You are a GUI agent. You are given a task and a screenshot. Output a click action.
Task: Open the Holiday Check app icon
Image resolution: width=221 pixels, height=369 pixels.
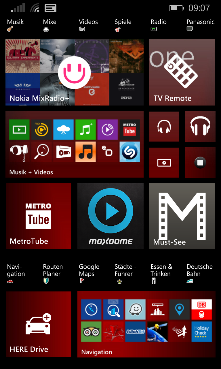[201, 332]
